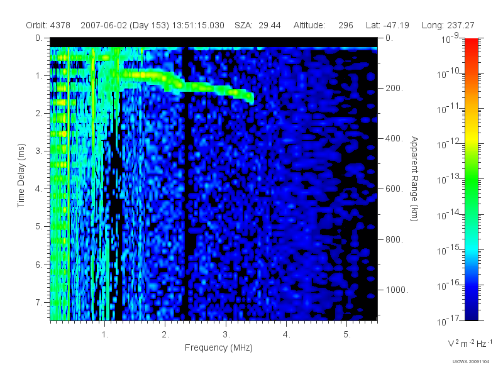This screenshot has width=503, height=377.
Task: Click the 'Long: 237.27' text
Action: 448,25
